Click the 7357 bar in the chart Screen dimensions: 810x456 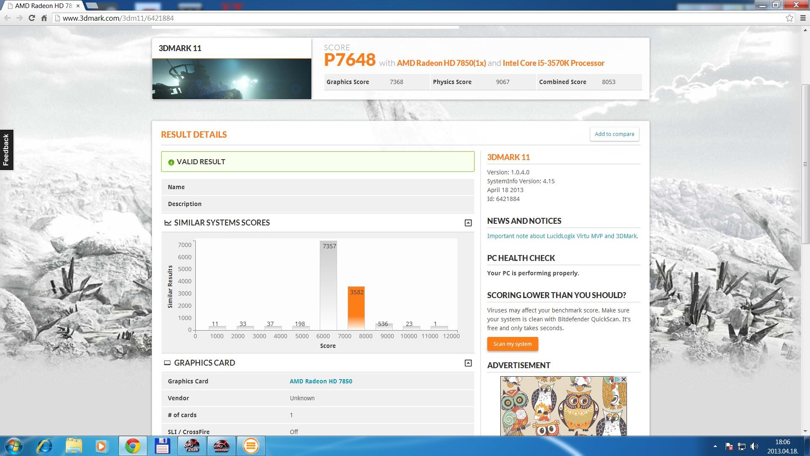coord(328,285)
